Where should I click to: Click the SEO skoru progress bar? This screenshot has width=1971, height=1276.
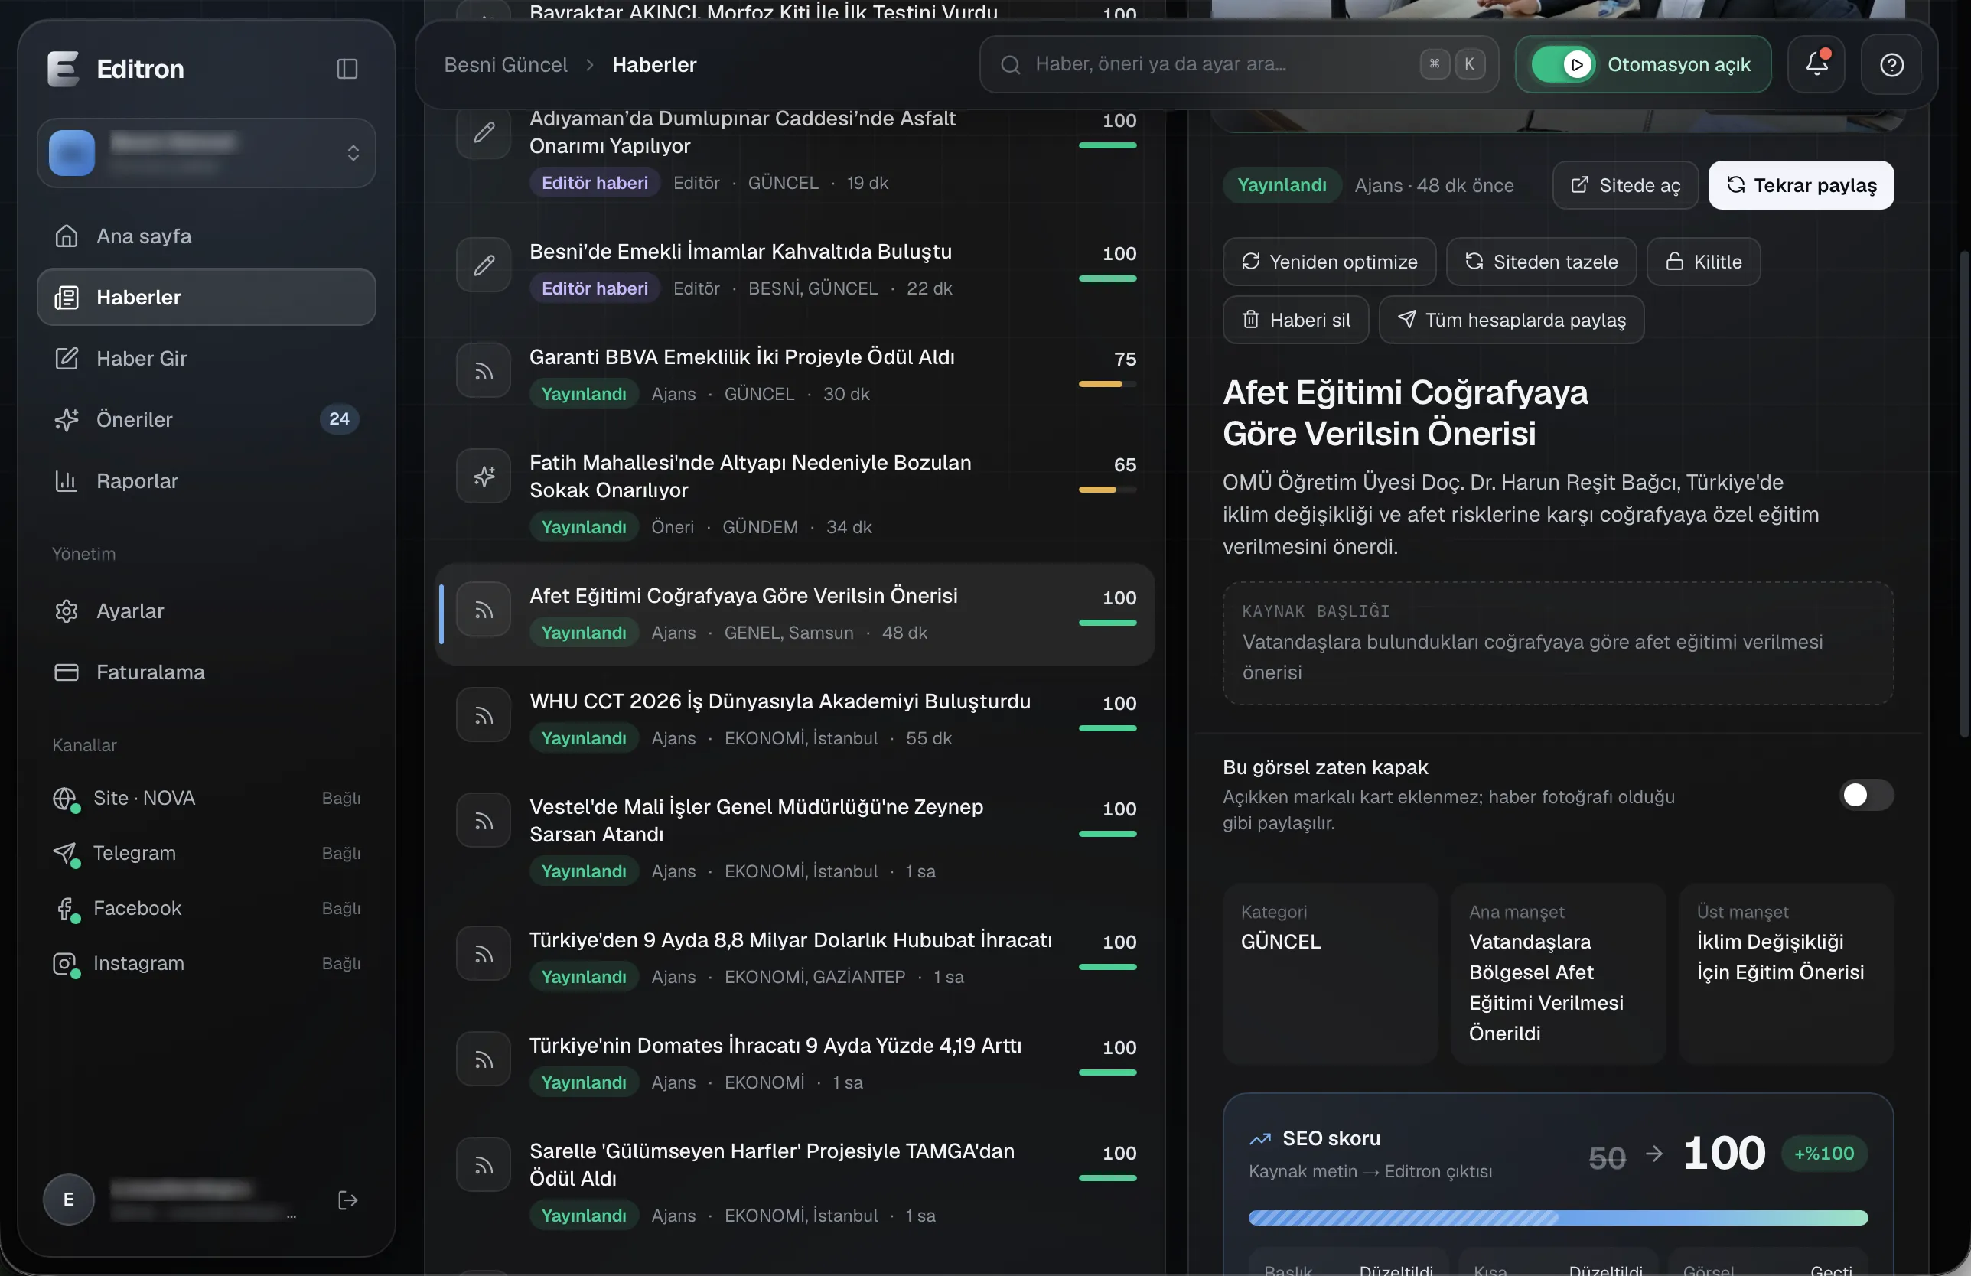1557,1218
